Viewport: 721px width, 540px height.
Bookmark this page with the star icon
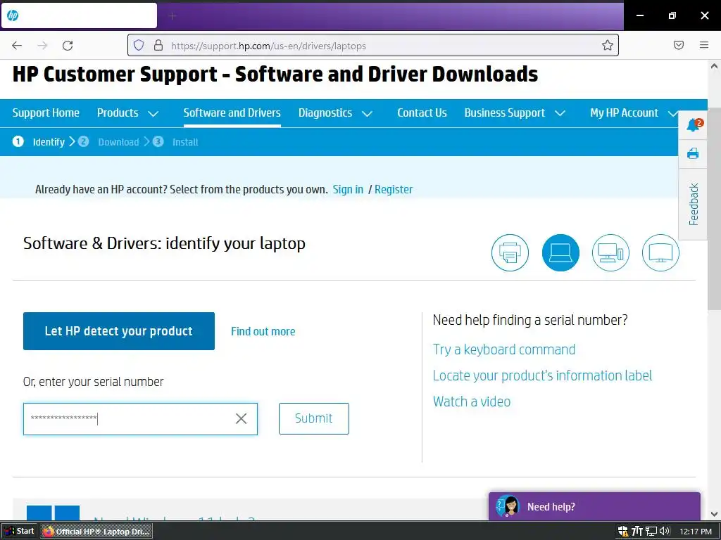click(608, 45)
